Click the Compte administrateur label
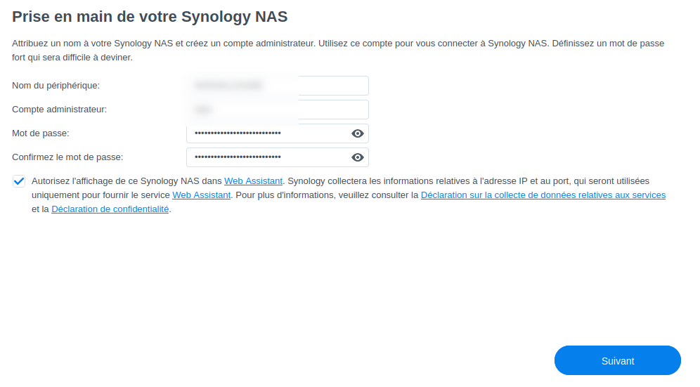This screenshot has width=700, height=387. pyautogui.click(x=59, y=110)
